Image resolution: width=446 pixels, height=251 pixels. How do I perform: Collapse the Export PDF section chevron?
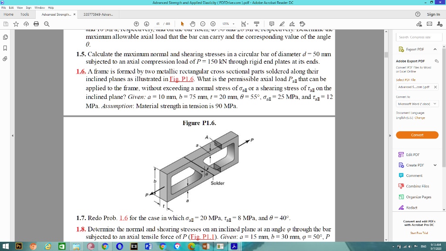coord(435,49)
